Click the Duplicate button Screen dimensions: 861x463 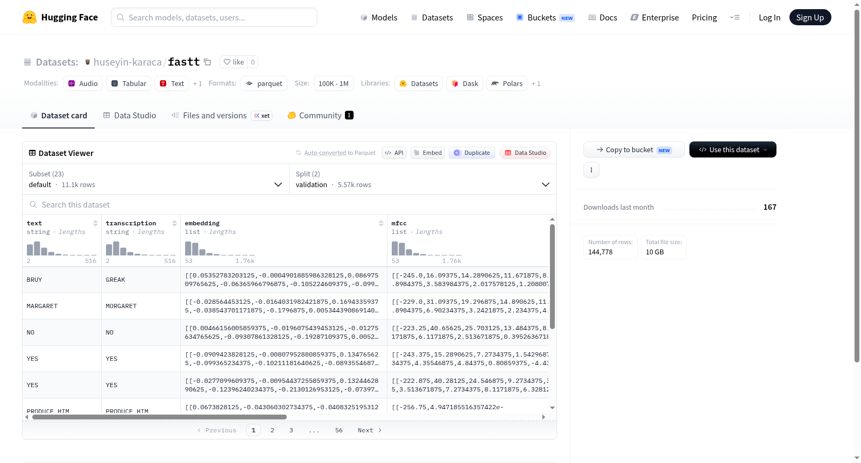point(472,153)
